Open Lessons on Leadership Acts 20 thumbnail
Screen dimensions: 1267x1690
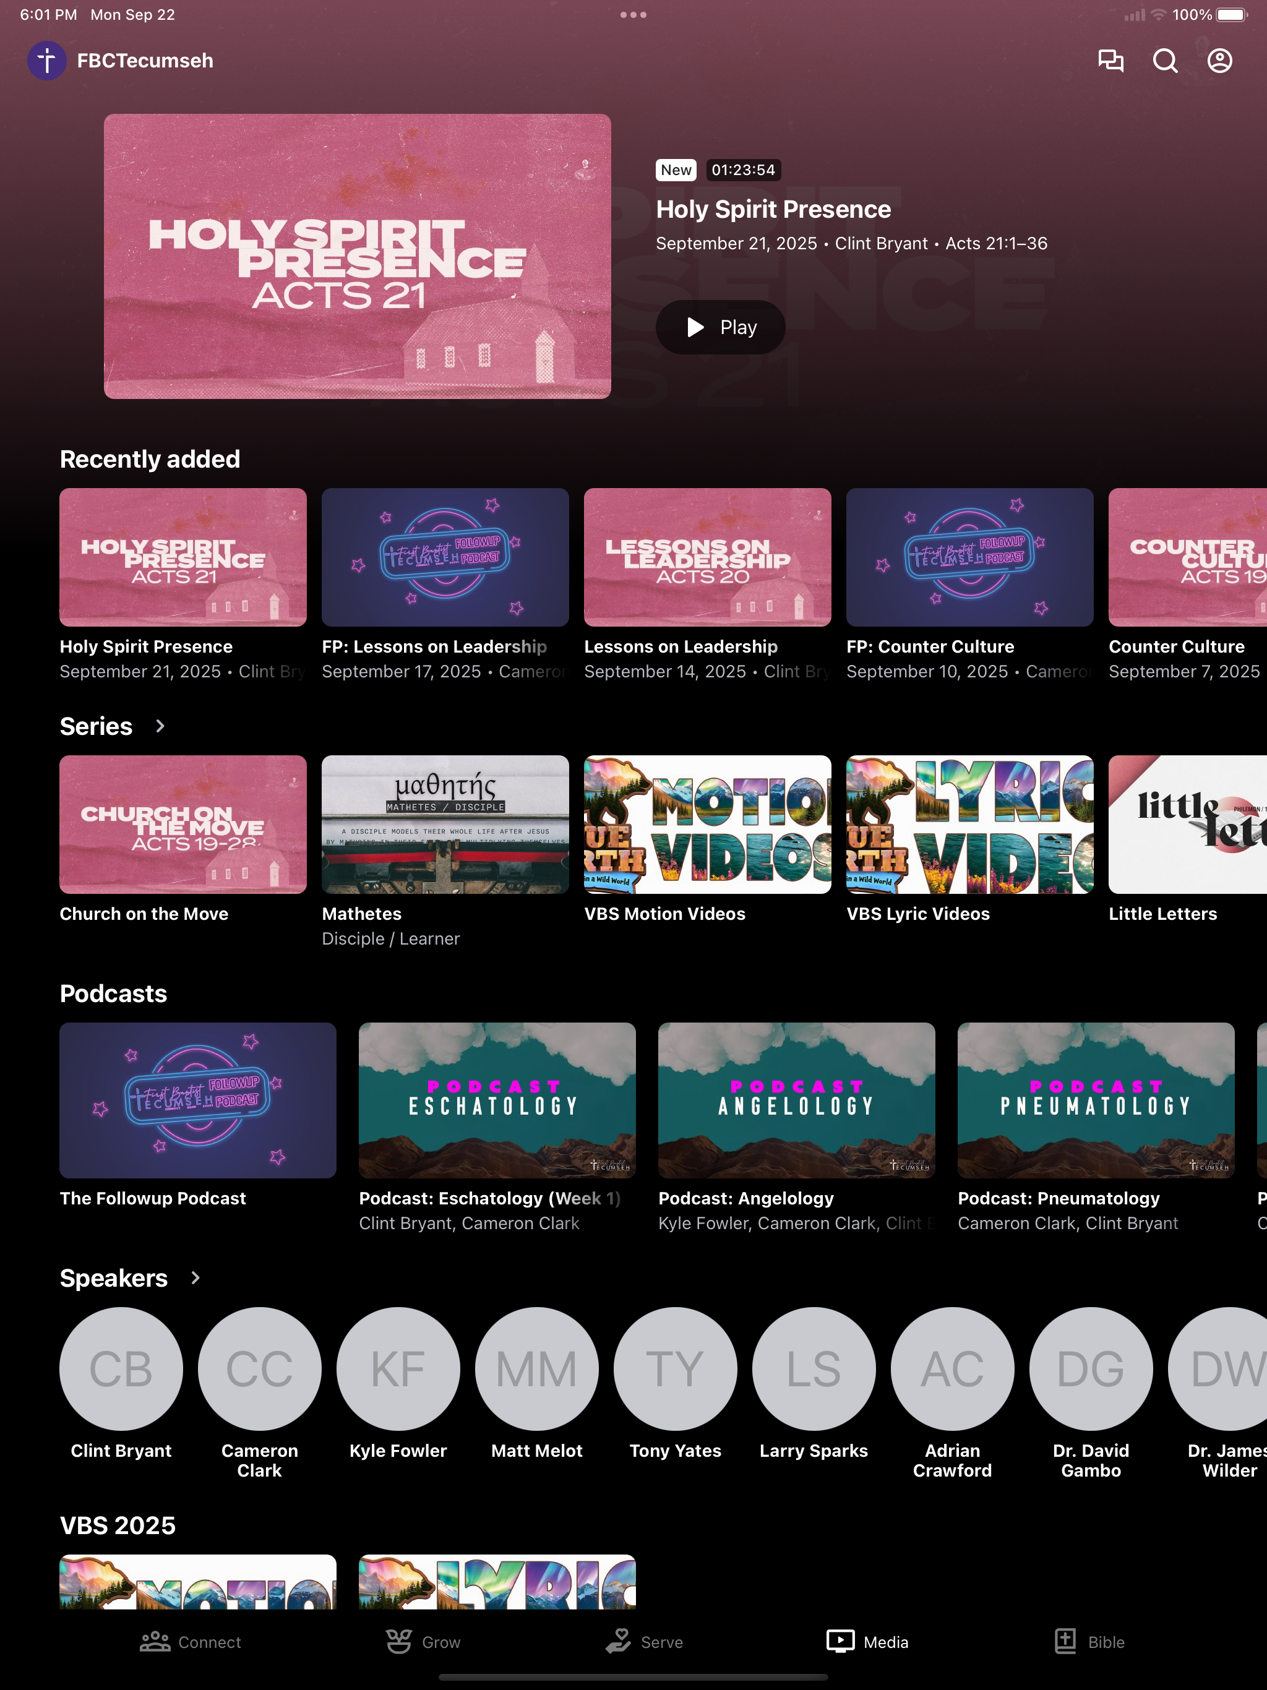(708, 557)
